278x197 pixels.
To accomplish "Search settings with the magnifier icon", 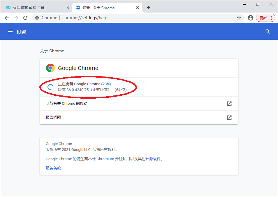I will pyautogui.click(x=268, y=32).
